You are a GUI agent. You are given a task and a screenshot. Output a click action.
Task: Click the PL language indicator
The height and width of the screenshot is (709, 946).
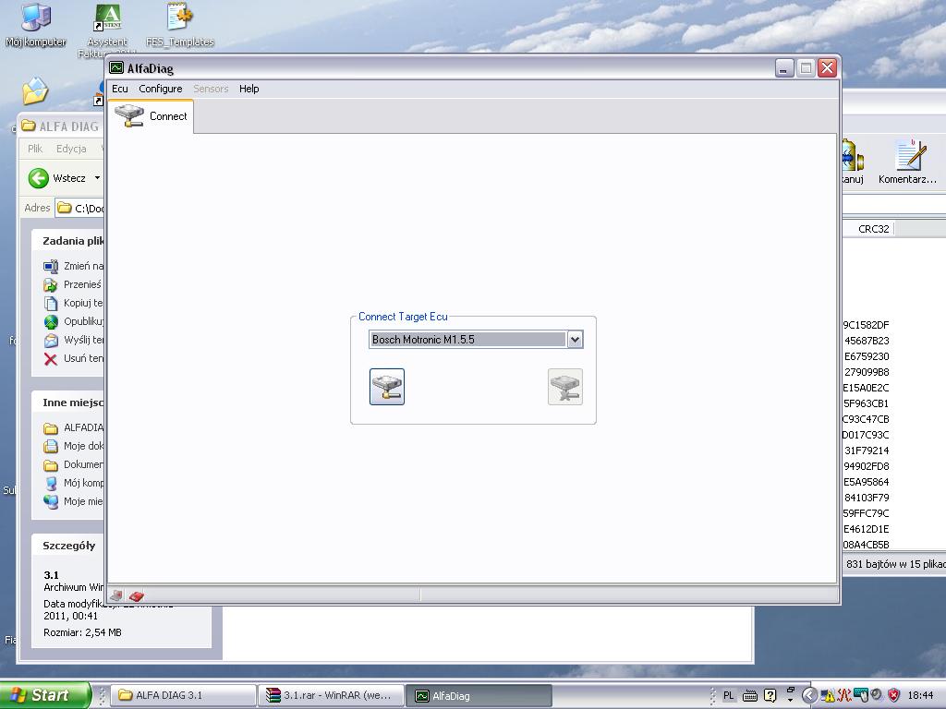729,696
